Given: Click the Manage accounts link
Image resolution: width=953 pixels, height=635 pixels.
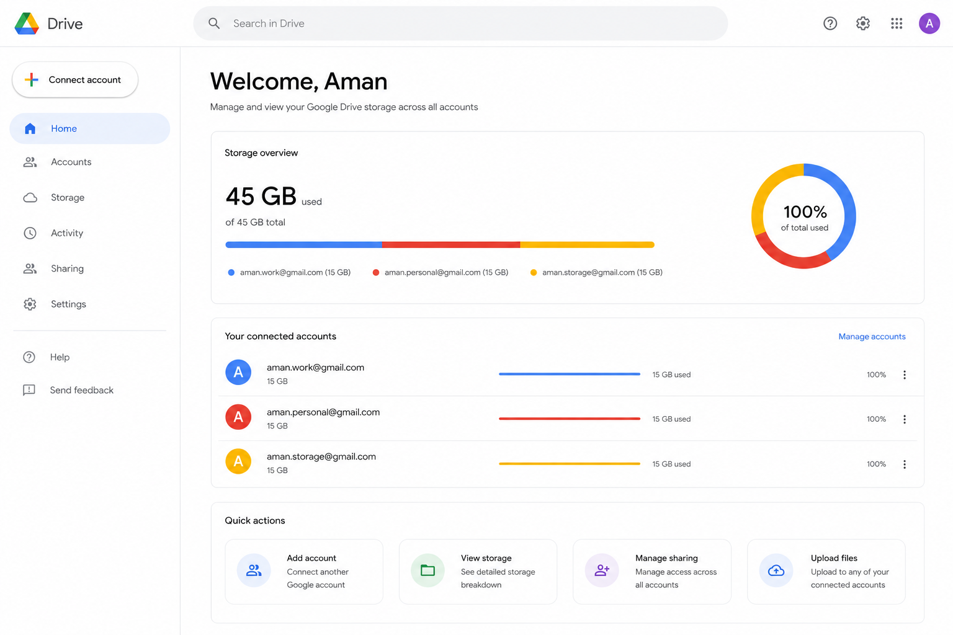Looking at the screenshot, I should click(872, 337).
